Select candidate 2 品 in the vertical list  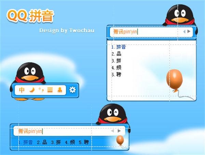point(116,54)
